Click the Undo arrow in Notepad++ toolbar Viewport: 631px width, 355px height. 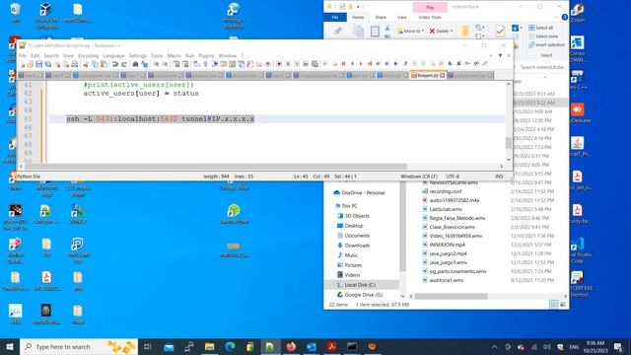[x=115, y=64]
